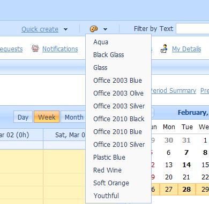
Task: Pick date 6 in mini calendar
Action: 169,153
